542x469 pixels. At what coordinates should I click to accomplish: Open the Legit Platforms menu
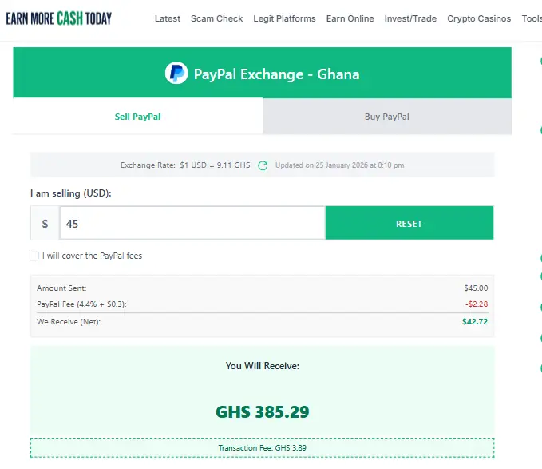(284, 18)
